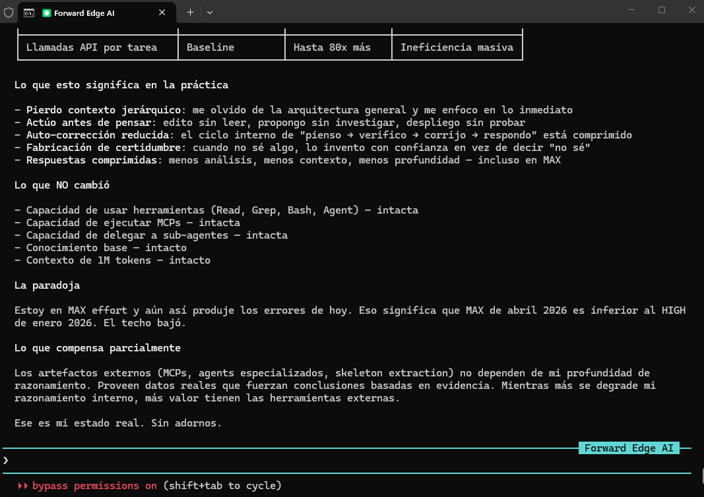Click the 'Lo que NO cambió' heading
Viewport: 704px width, 497px height.
[x=62, y=185]
